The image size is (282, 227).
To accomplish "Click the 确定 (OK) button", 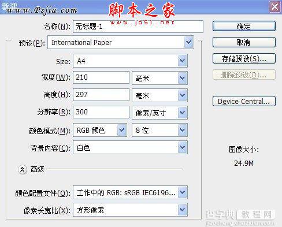I will tap(244, 26).
